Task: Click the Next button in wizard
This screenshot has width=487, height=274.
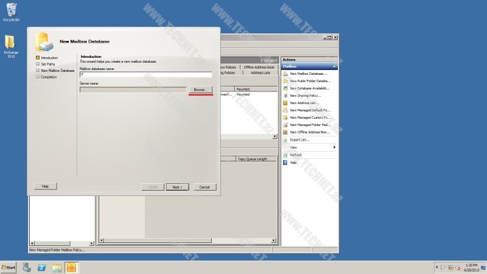Action: pos(177,187)
